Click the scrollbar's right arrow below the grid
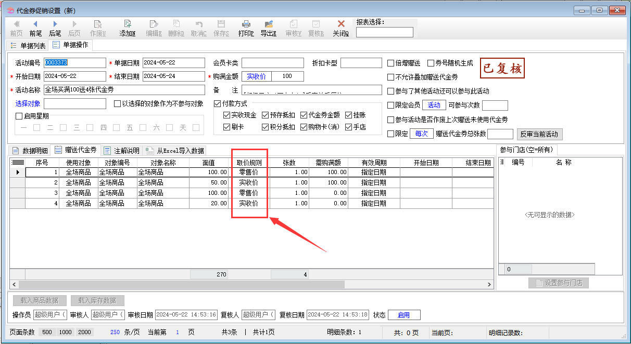 (x=489, y=284)
